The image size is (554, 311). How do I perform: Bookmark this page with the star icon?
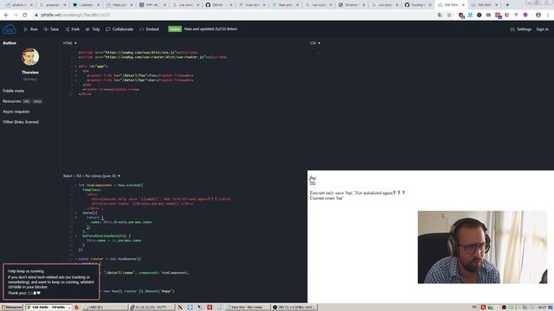click(x=449, y=16)
